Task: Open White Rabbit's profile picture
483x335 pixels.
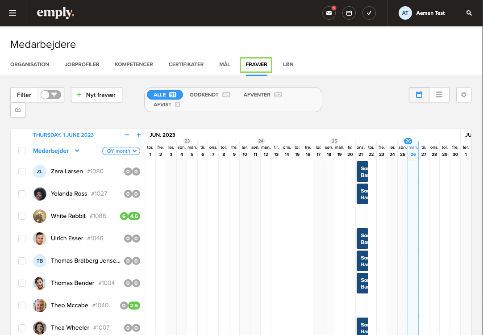Action: (x=40, y=216)
